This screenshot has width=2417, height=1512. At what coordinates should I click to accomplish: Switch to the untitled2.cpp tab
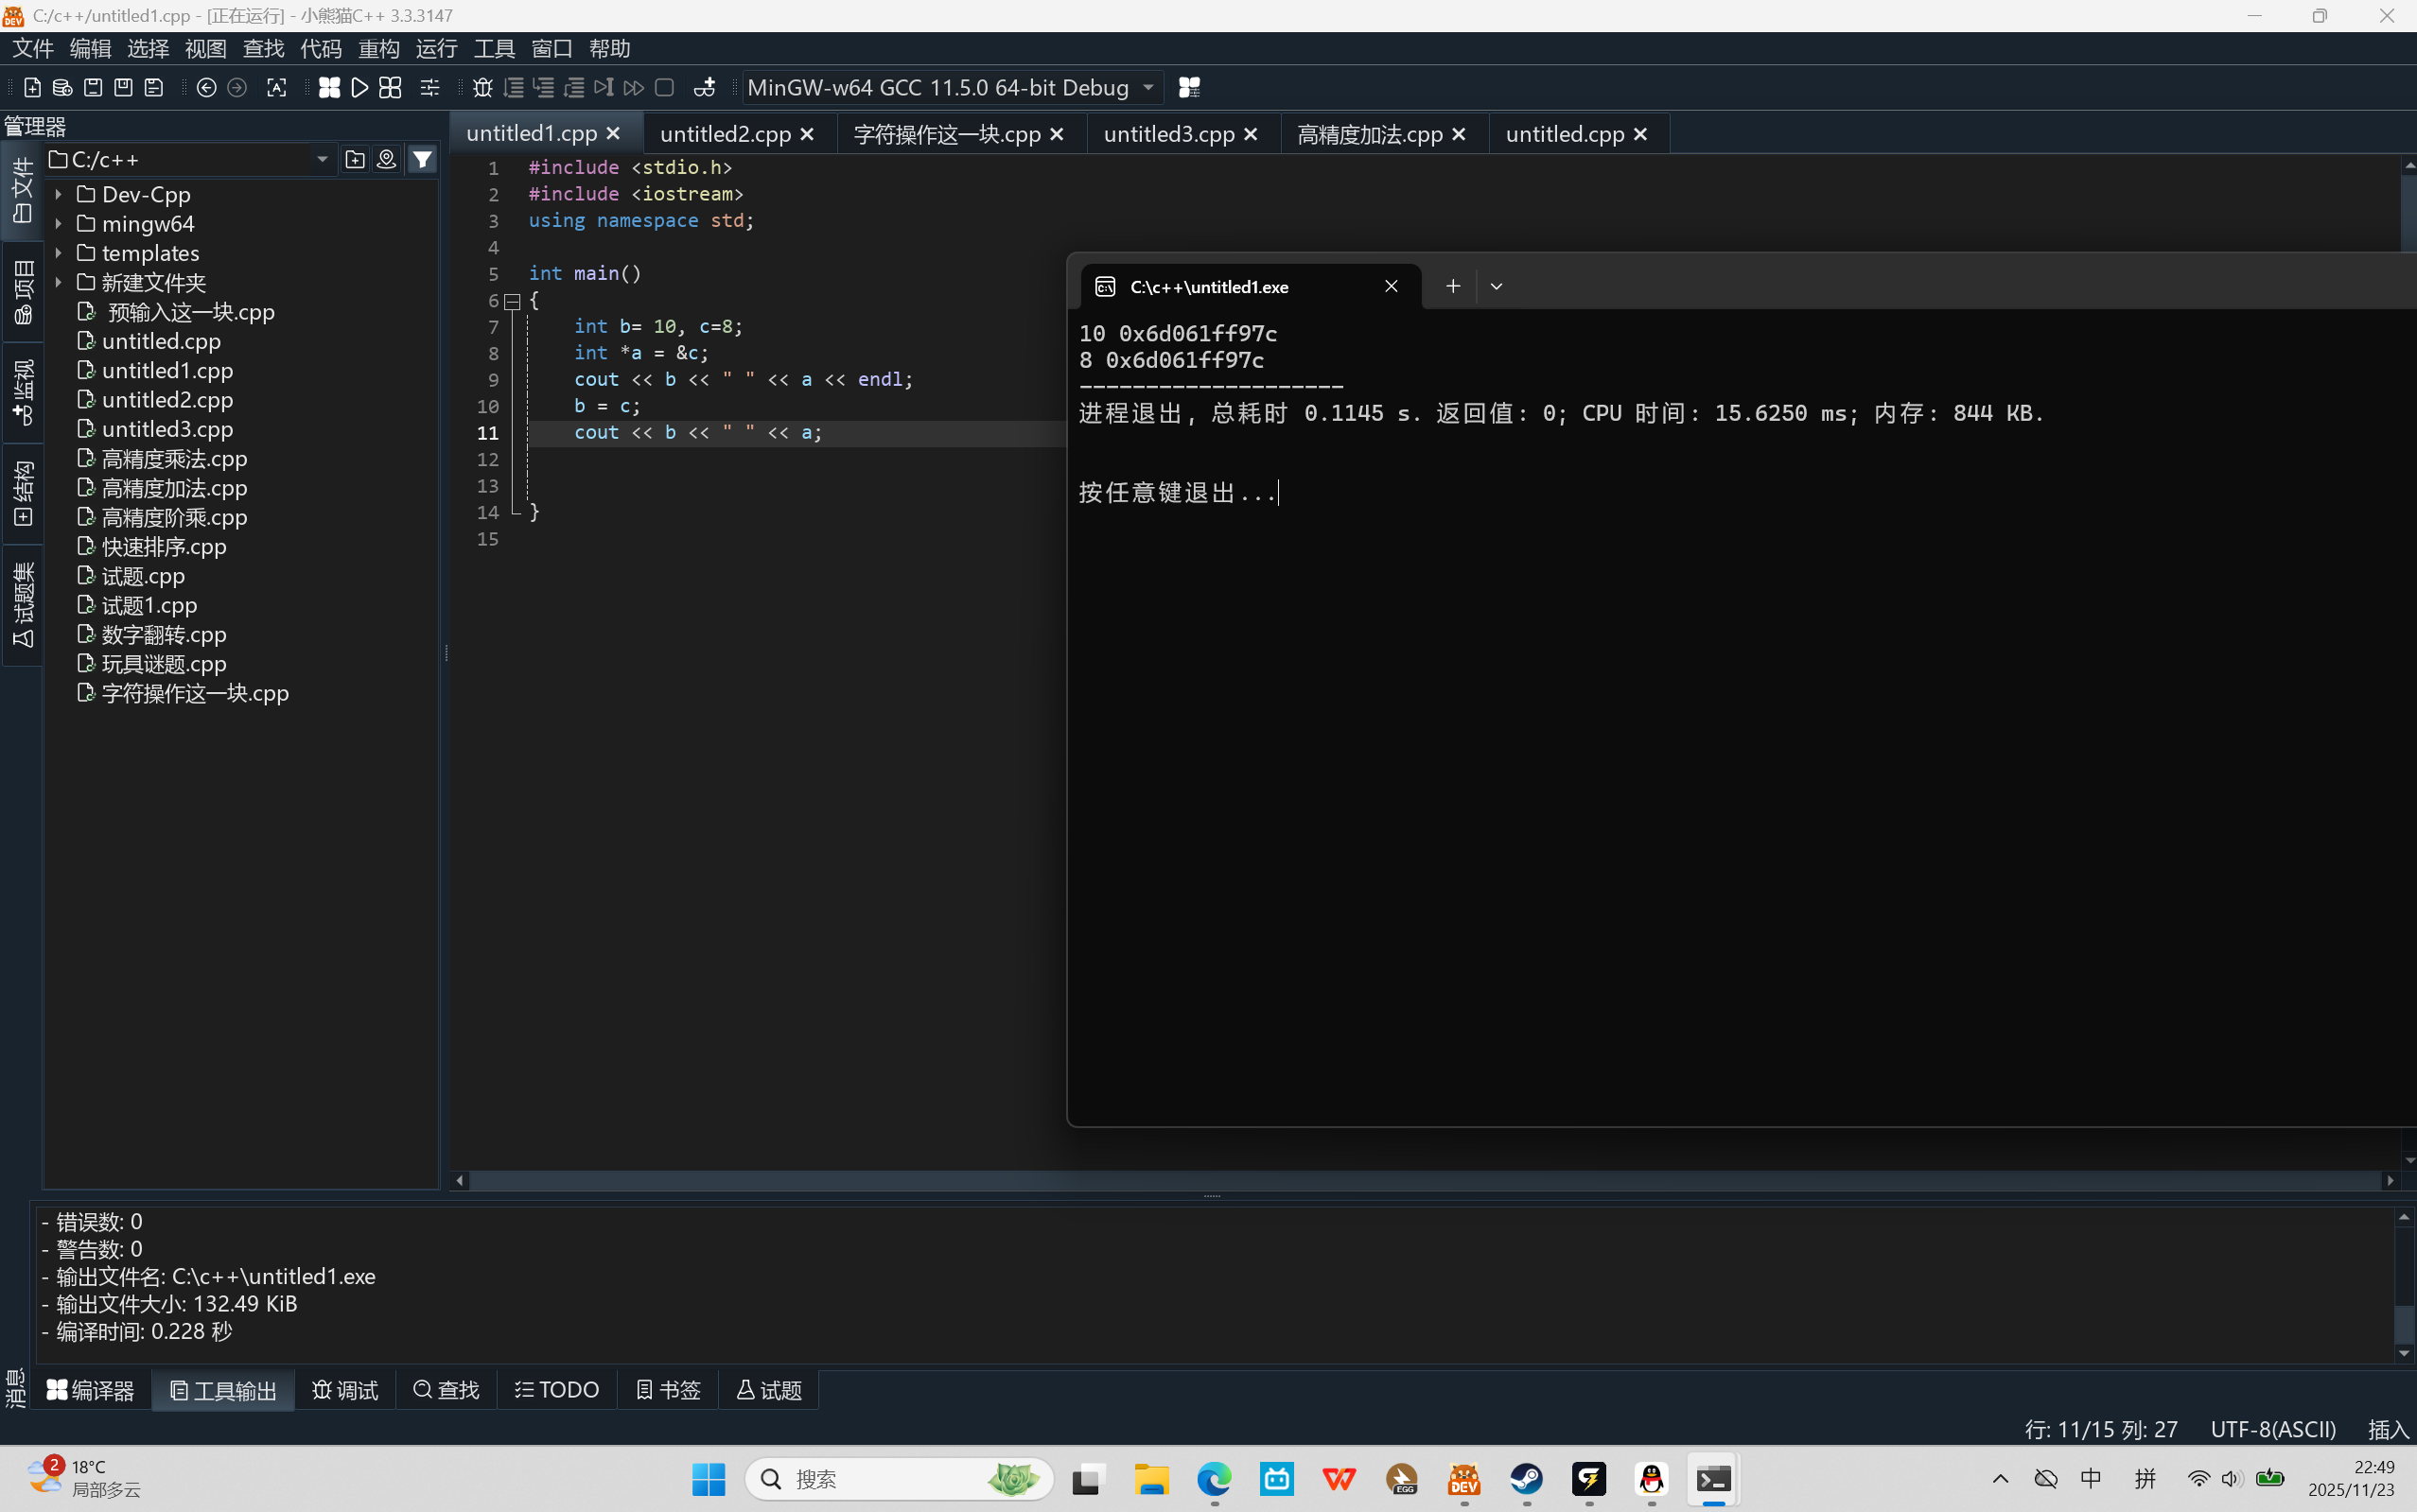coord(725,134)
